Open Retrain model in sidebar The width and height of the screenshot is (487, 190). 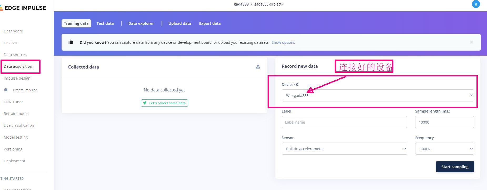(x=16, y=114)
